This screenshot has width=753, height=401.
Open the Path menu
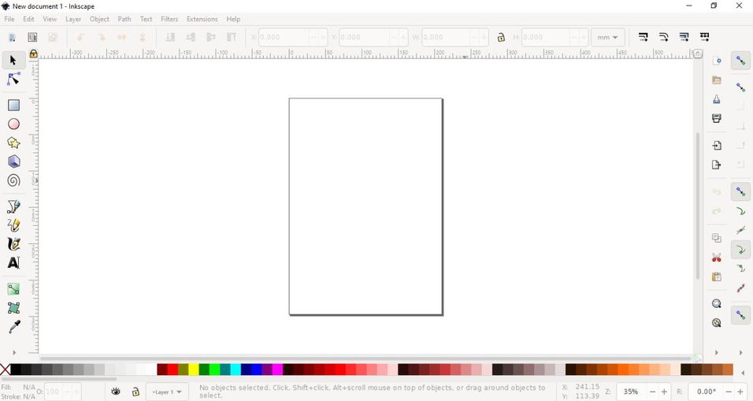click(124, 19)
